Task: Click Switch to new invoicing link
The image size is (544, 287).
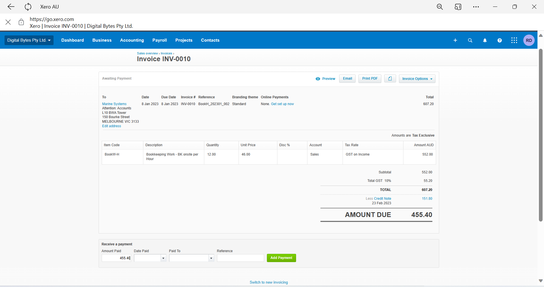Action: [x=269, y=282]
